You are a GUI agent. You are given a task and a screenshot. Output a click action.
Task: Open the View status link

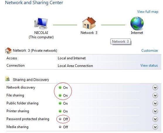pyautogui.click(x=149, y=65)
